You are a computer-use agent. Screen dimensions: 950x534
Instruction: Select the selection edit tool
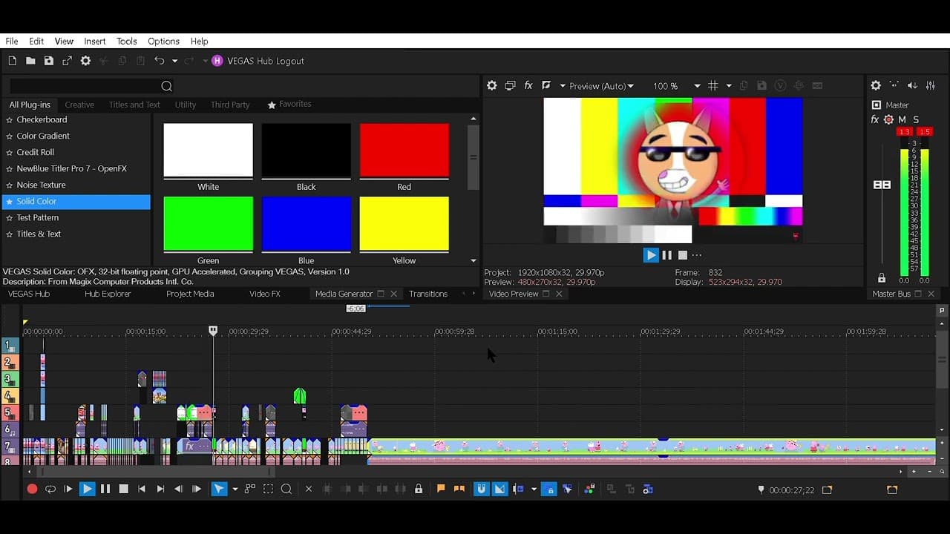(x=268, y=489)
